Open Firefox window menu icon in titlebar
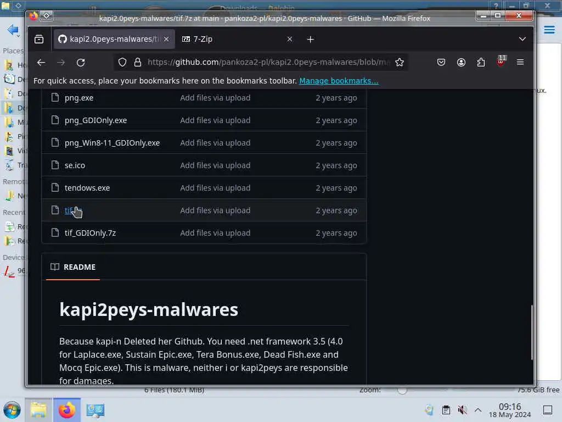Image resolution: width=562 pixels, height=422 pixels. [x=47, y=16]
